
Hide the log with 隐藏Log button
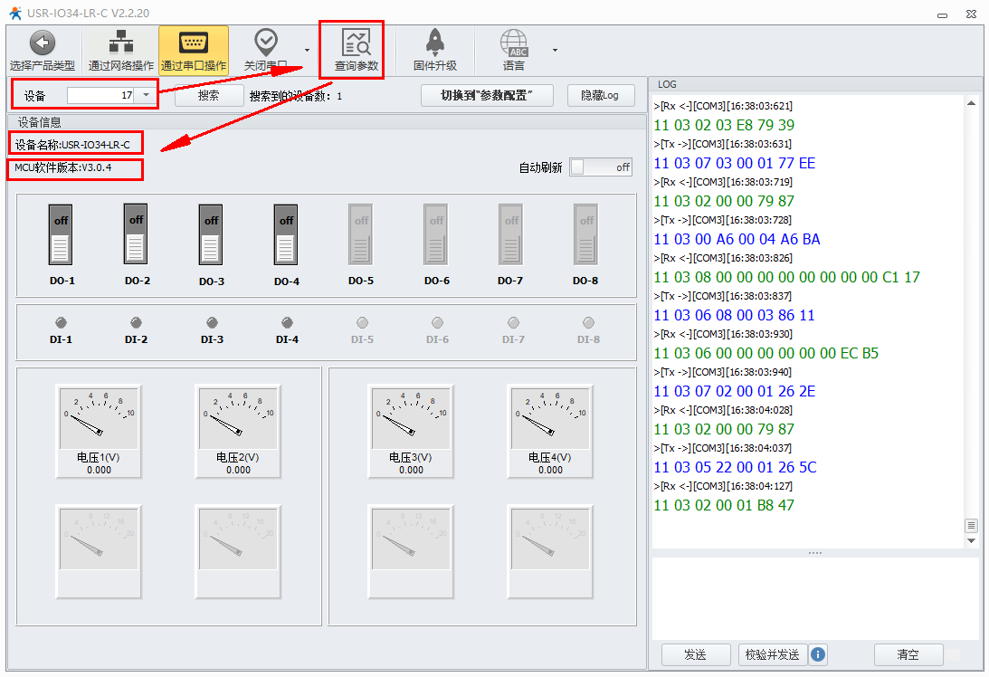tap(600, 95)
